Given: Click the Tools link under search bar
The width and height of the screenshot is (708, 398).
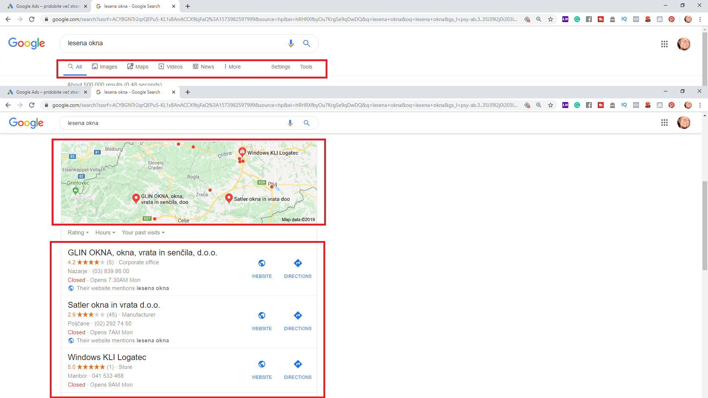Looking at the screenshot, I should 306,67.
